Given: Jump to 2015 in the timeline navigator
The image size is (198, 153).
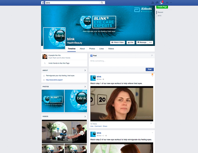Looking at the screenshot, I should pos(159,16).
